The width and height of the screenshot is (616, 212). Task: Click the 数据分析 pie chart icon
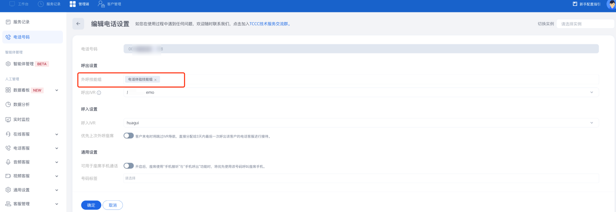click(x=8, y=104)
